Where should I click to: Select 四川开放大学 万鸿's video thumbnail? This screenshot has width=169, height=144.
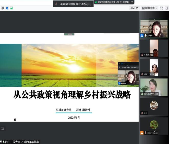click(154, 87)
